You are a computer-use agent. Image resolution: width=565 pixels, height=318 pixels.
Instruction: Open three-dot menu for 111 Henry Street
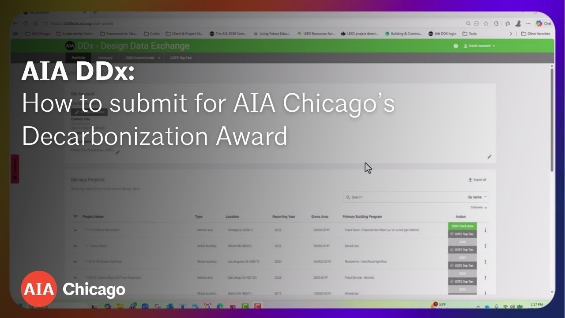(486, 246)
